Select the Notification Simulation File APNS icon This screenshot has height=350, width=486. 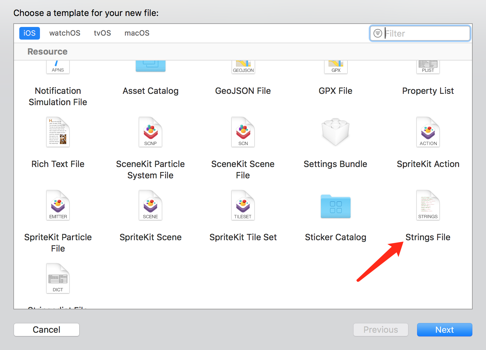[x=58, y=67]
